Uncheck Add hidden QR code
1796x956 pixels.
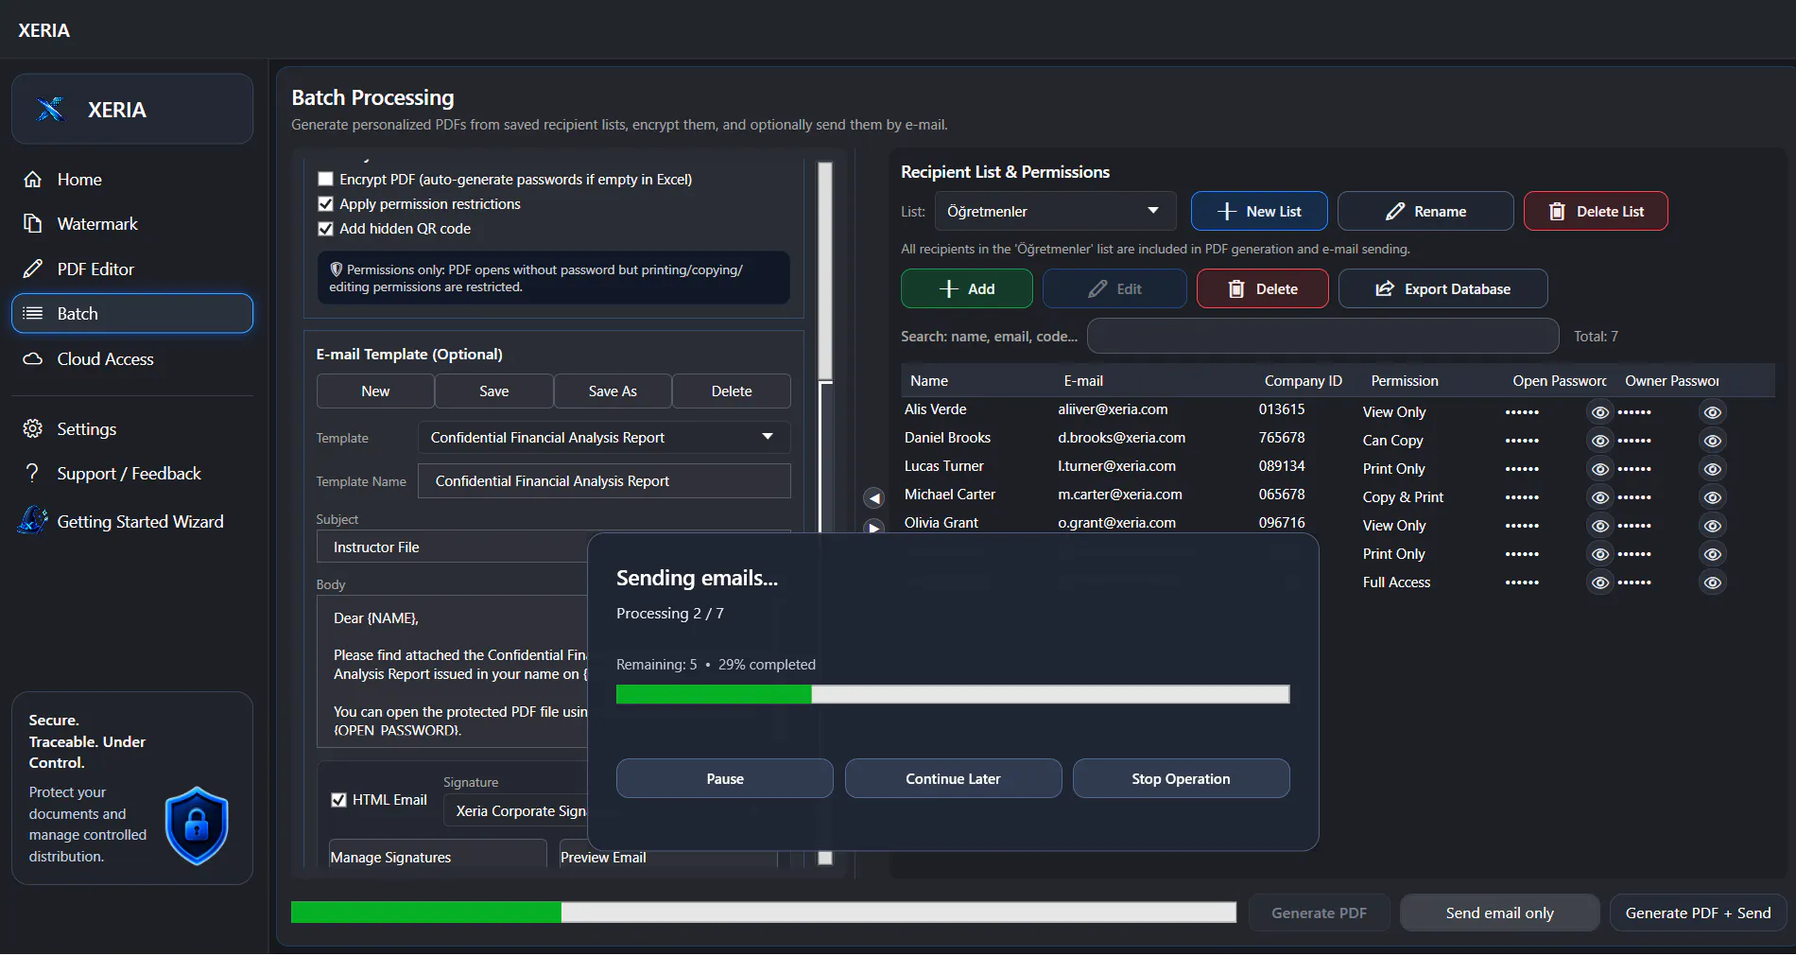click(x=326, y=228)
